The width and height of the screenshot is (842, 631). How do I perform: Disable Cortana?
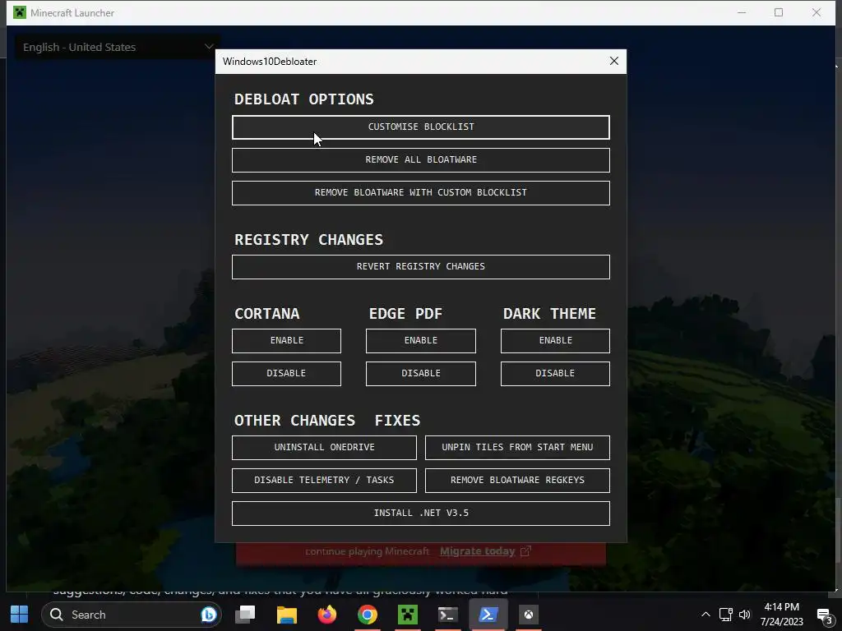click(x=286, y=374)
